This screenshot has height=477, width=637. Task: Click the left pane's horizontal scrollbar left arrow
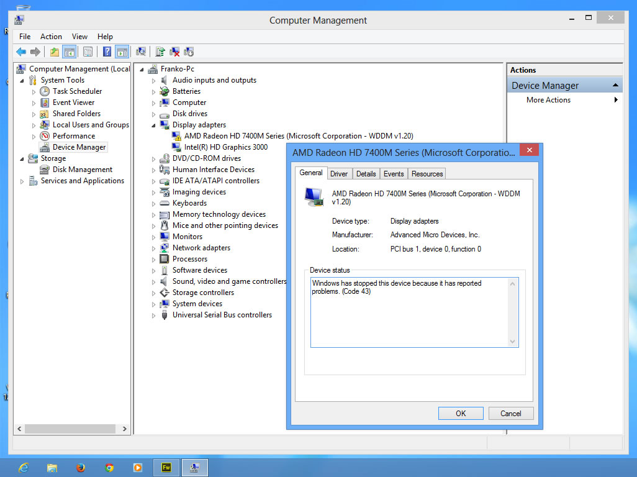[x=19, y=429]
